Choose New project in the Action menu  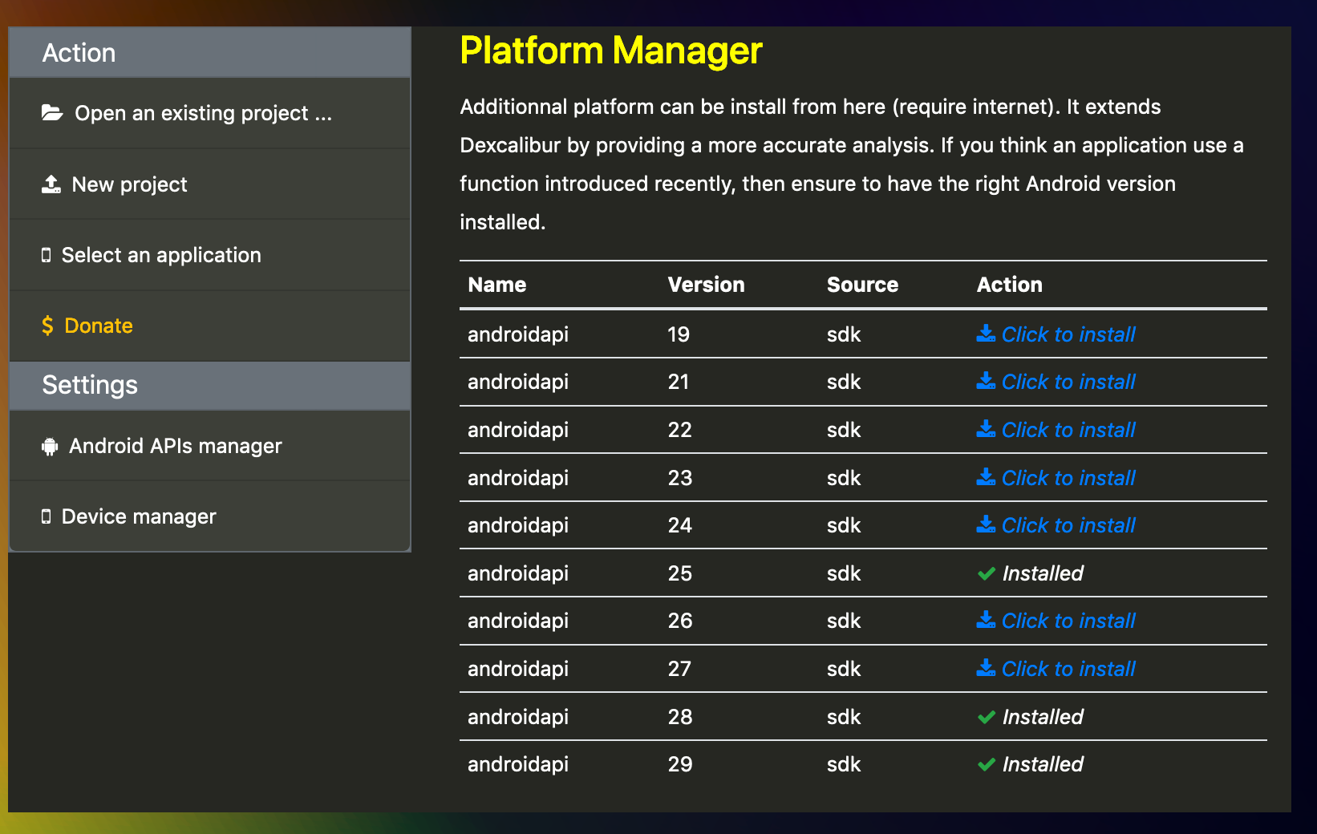209,184
